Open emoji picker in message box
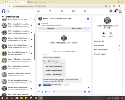The height and width of the screenshot is (100, 125). click(85, 92)
